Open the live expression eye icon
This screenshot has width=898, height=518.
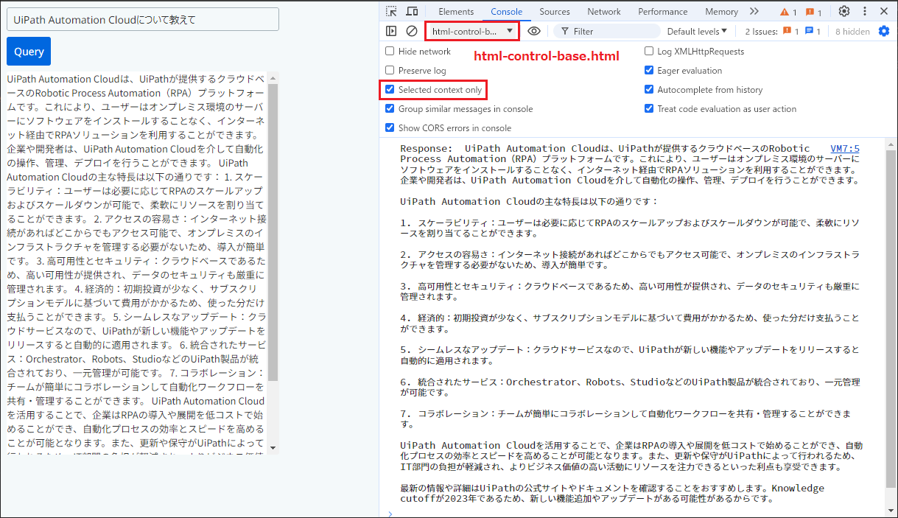[x=534, y=31]
